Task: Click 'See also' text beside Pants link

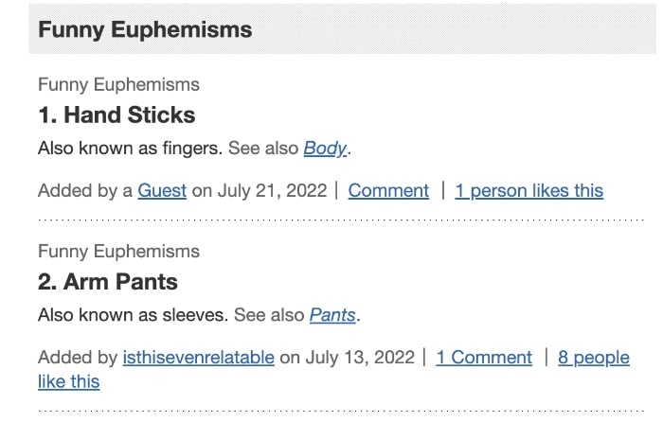Action: tap(269, 315)
